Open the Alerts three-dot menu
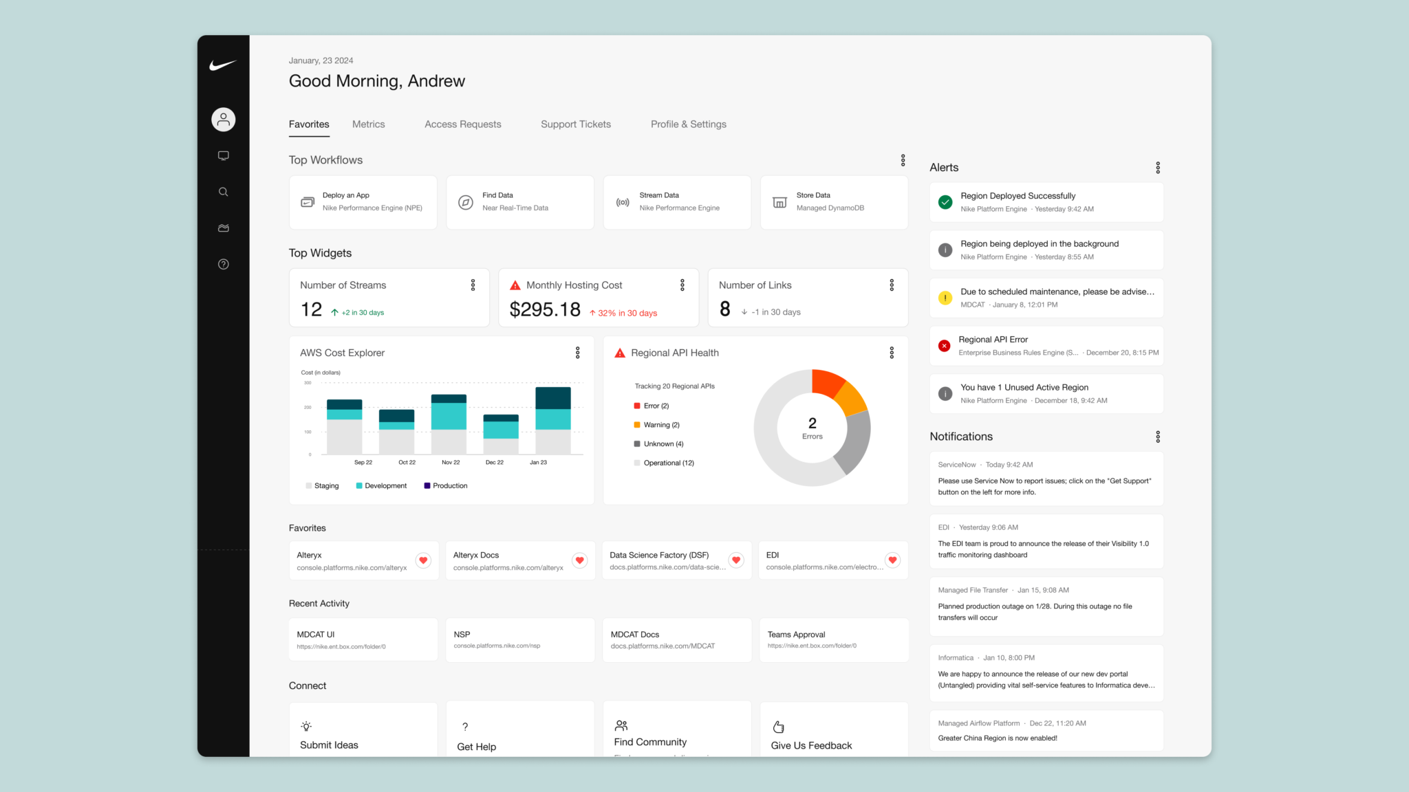 click(1158, 168)
